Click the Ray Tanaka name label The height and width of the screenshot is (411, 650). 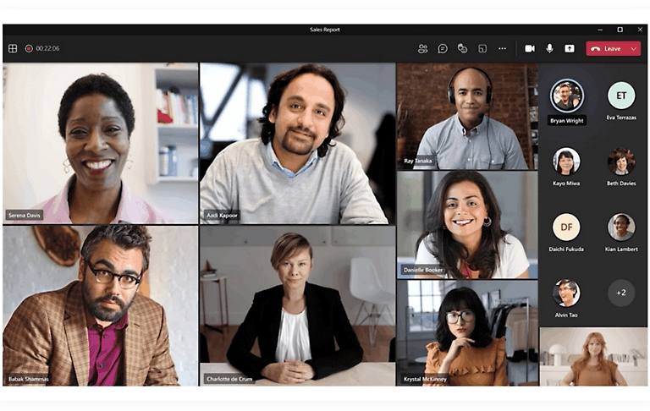point(418,161)
